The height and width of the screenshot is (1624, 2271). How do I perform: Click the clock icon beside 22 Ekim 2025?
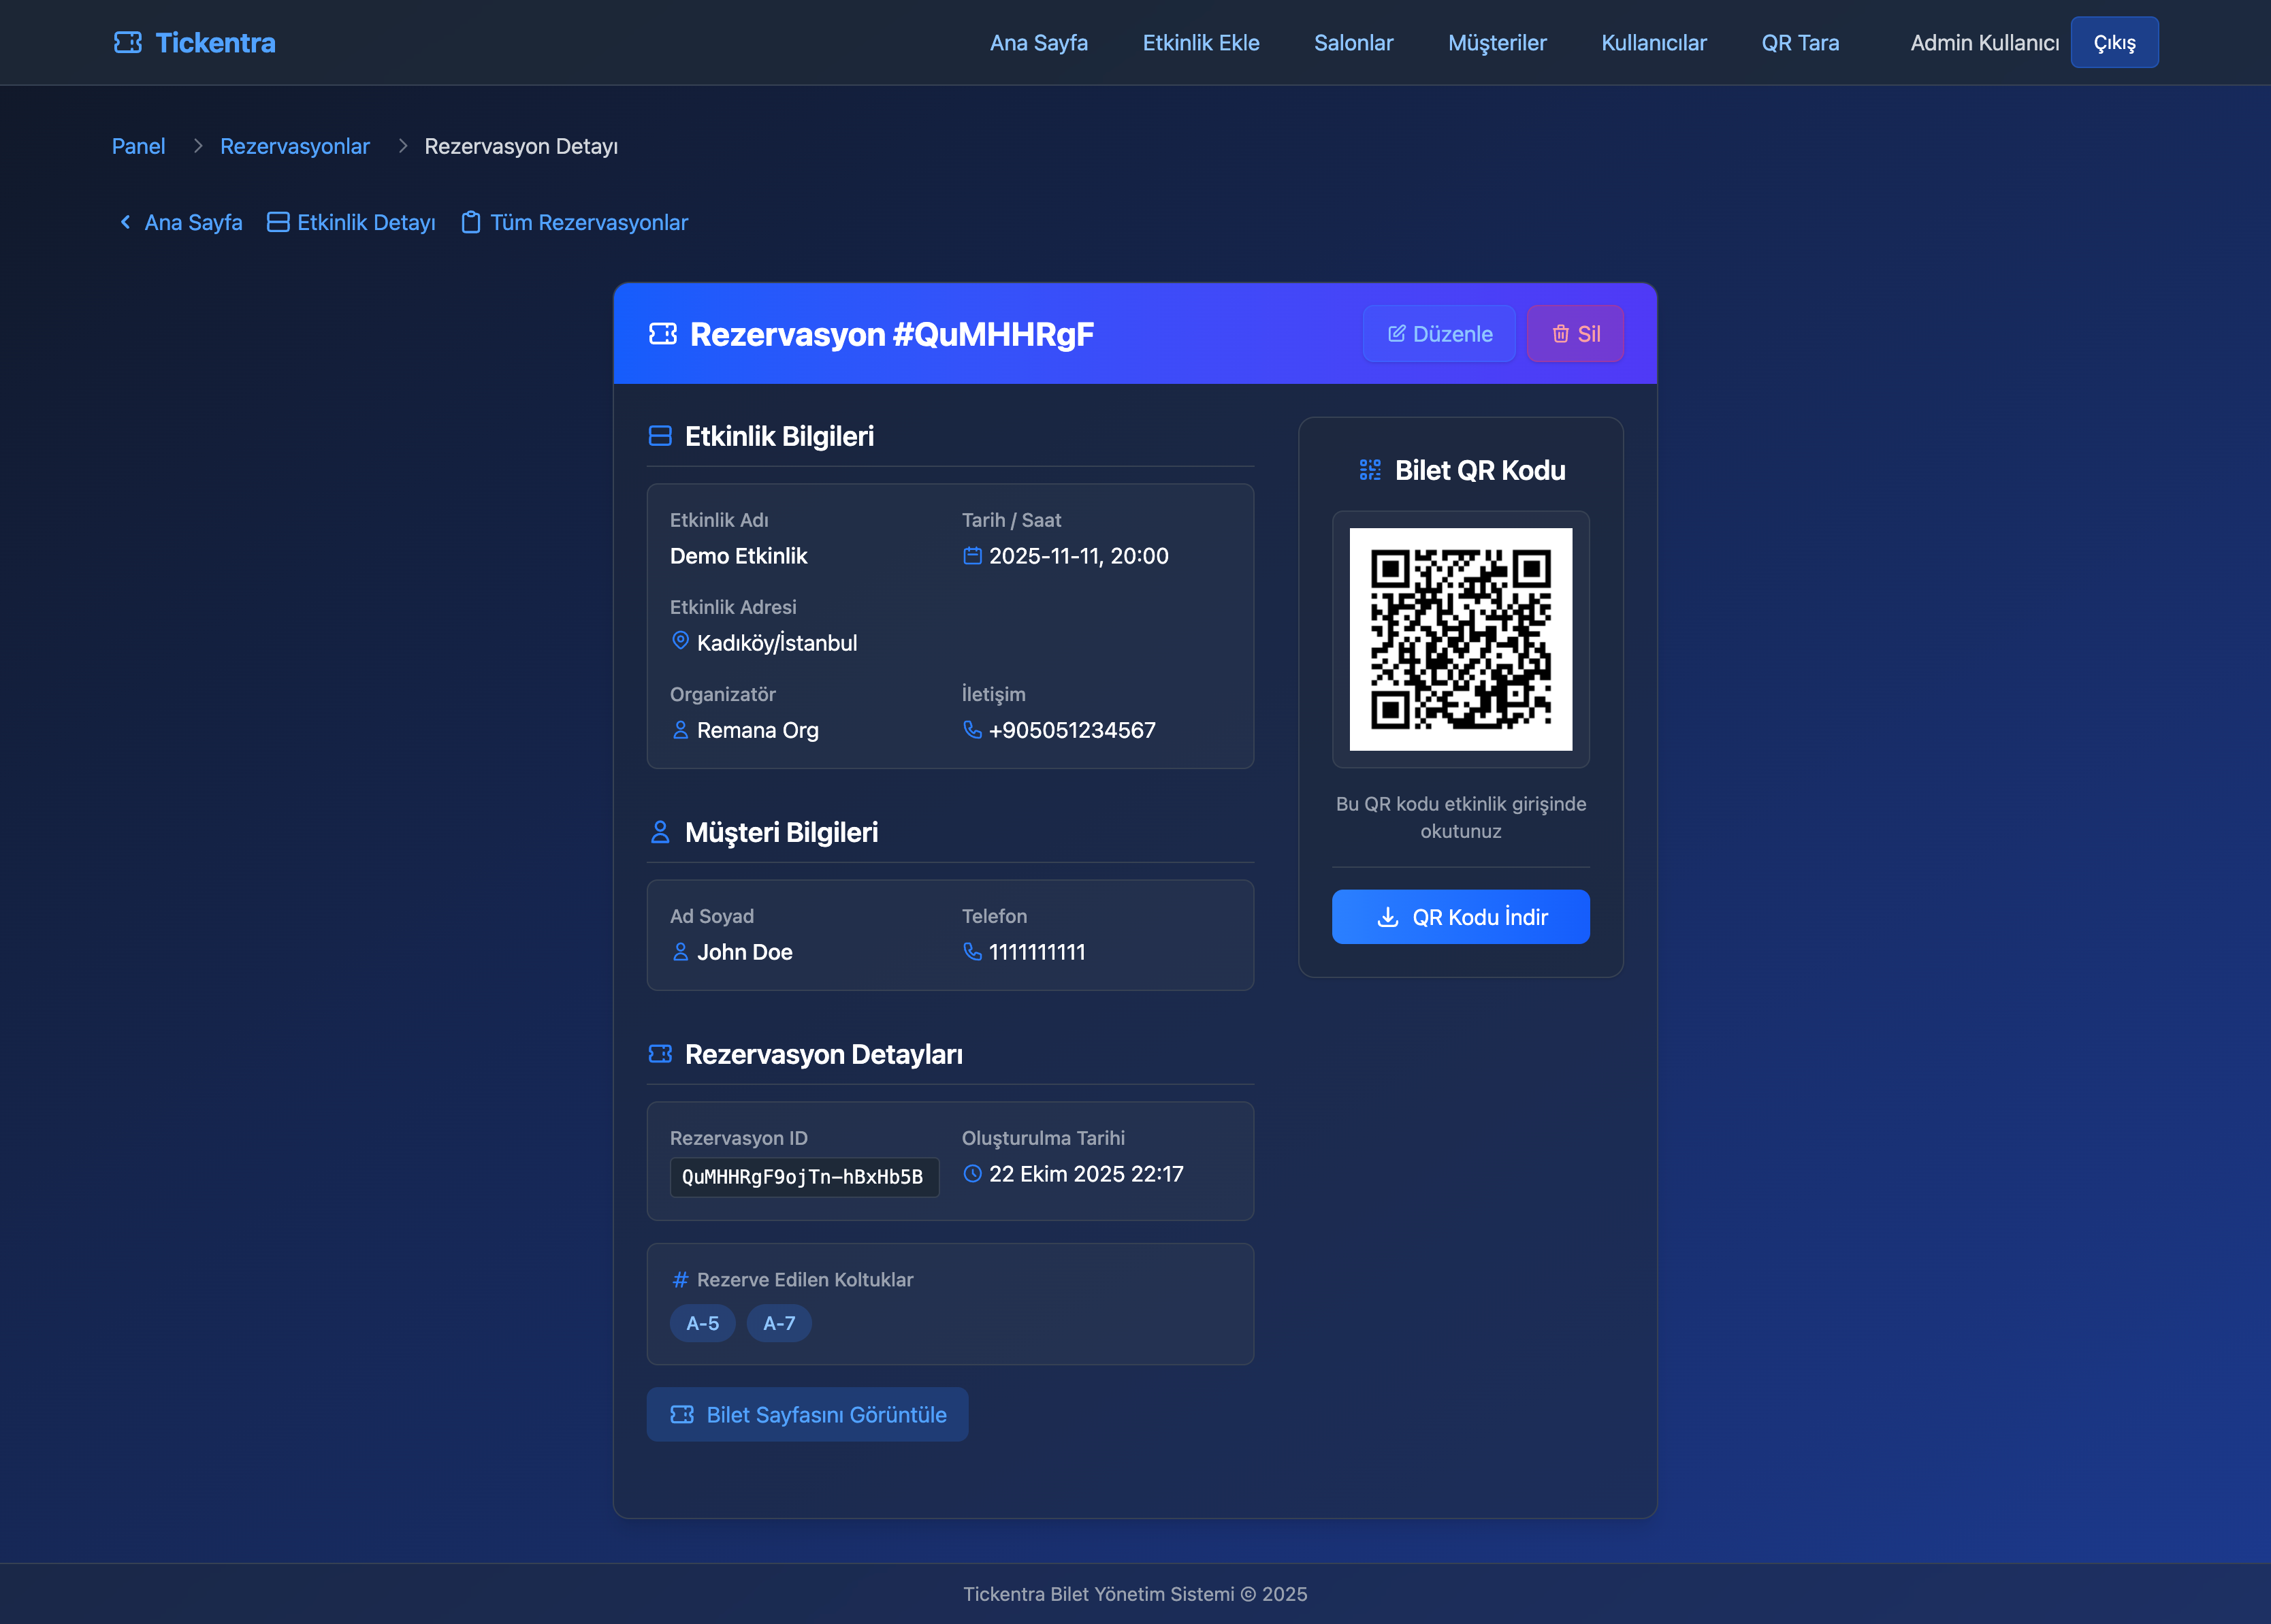pos(972,1174)
